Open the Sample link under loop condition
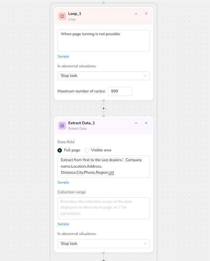 point(63,57)
